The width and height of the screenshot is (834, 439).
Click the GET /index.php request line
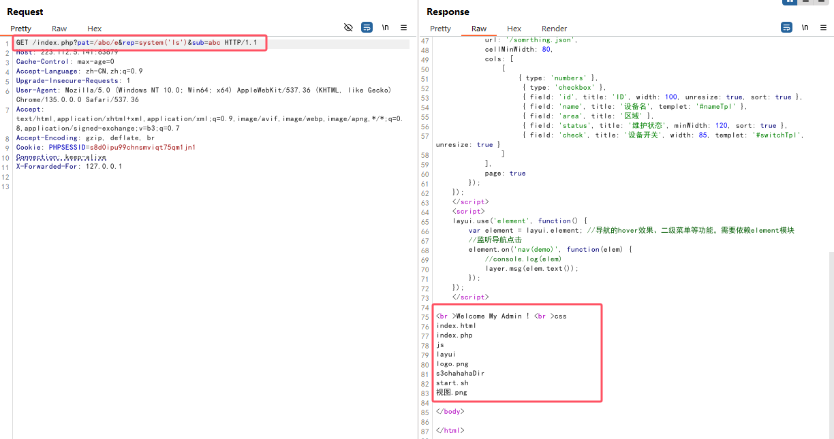pos(137,42)
